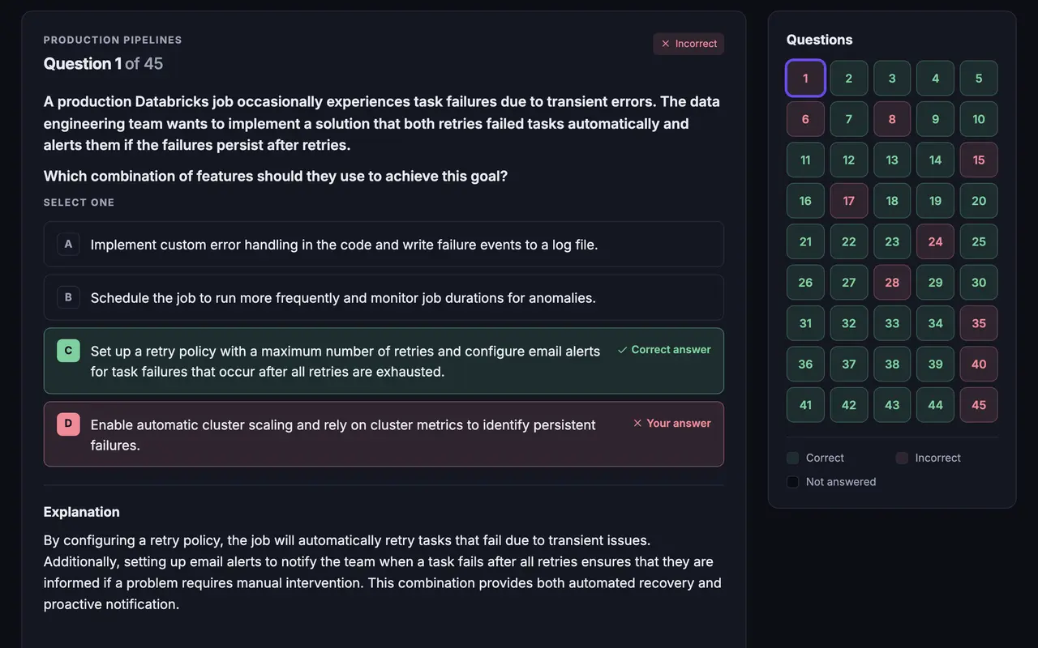Open question 17 marked incorrect
The height and width of the screenshot is (648, 1038).
[849, 201]
